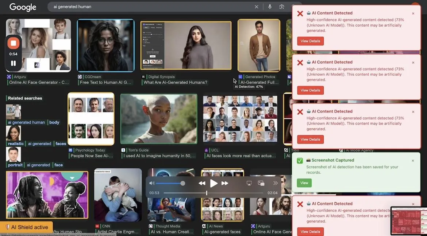The height and width of the screenshot is (236, 427).
Task: Enable picture-in-picture in the video player
Action: 261,183
